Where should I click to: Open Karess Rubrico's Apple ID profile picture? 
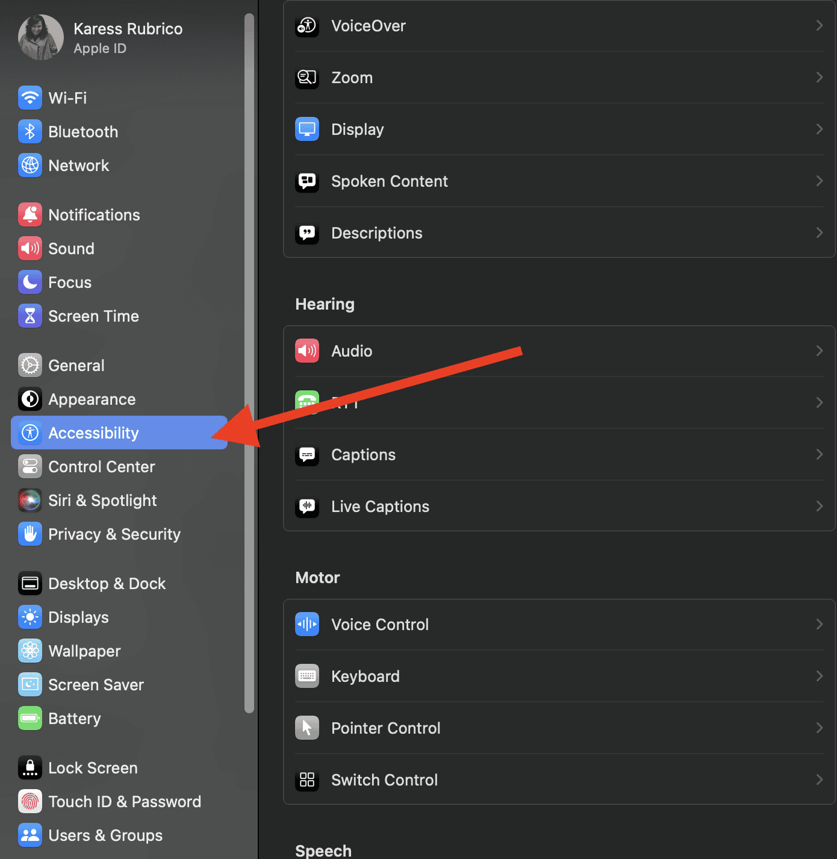coord(41,37)
